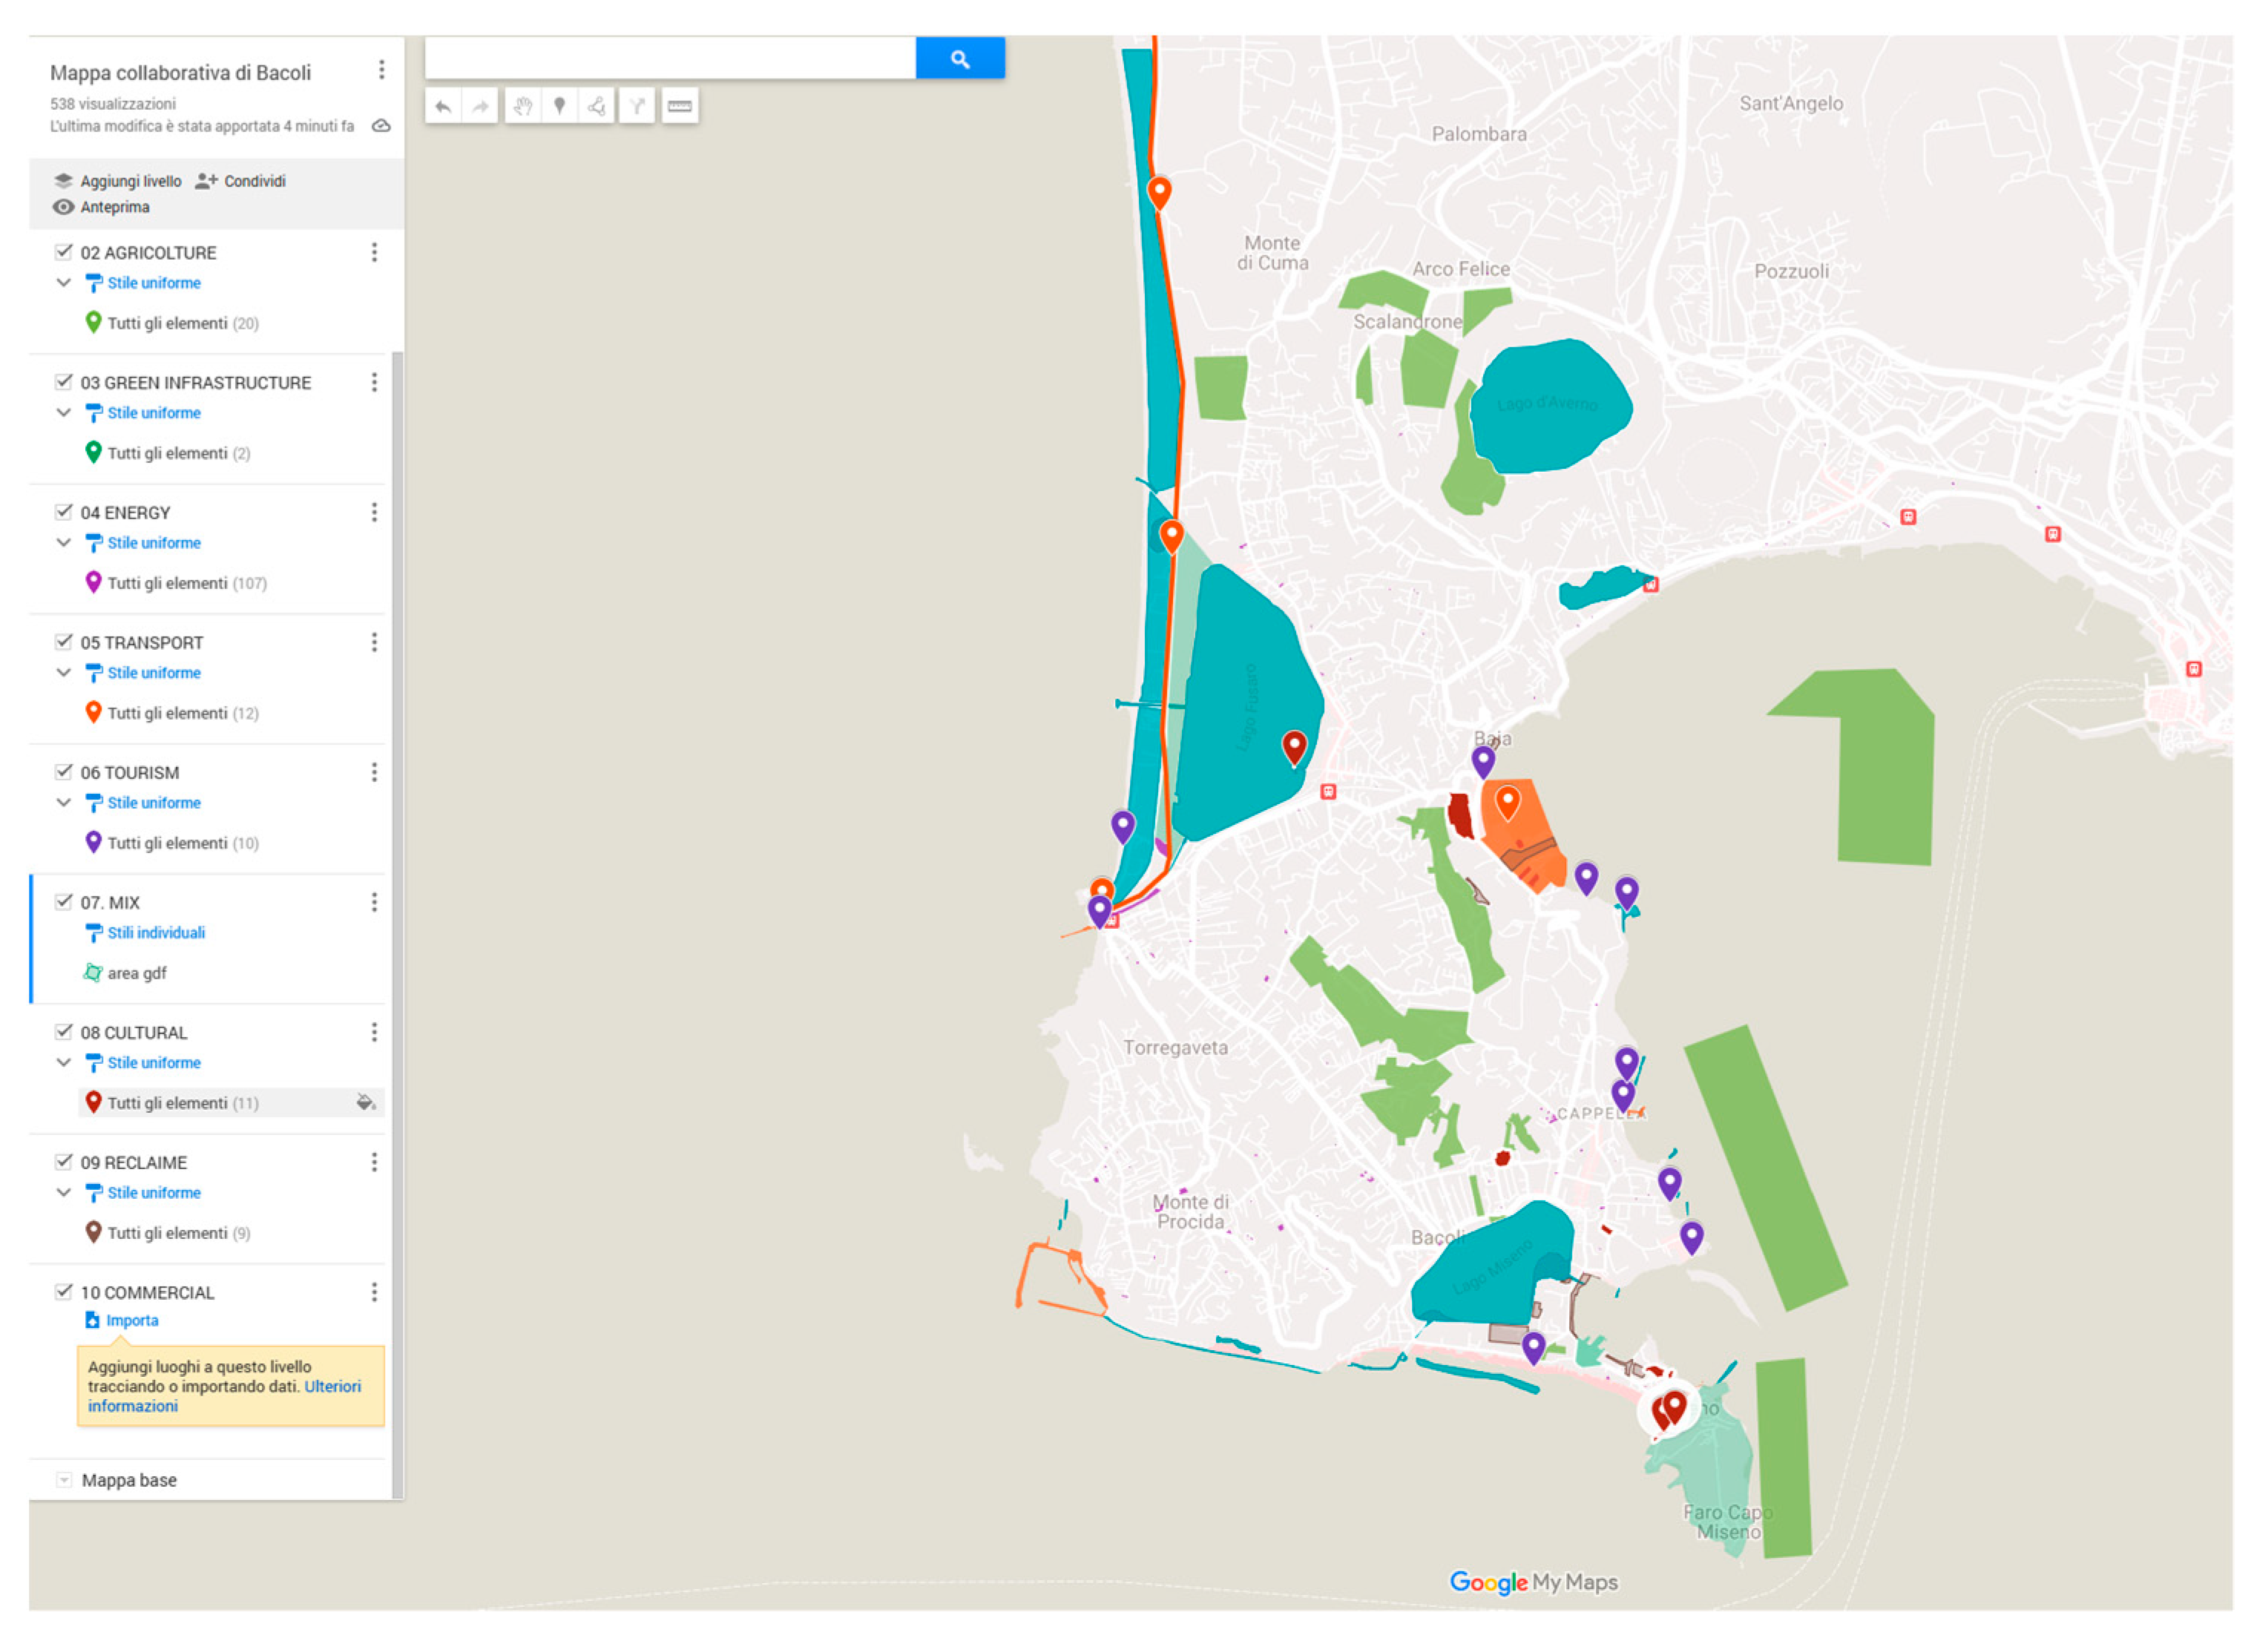This screenshot has width=2268, height=1641.
Task: Collapse the 06 TOURISM layer chevron
Action: (64, 803)
